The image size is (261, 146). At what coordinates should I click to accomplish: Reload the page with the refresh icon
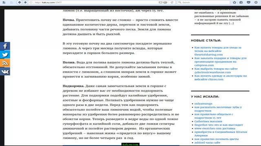(172, 2)
